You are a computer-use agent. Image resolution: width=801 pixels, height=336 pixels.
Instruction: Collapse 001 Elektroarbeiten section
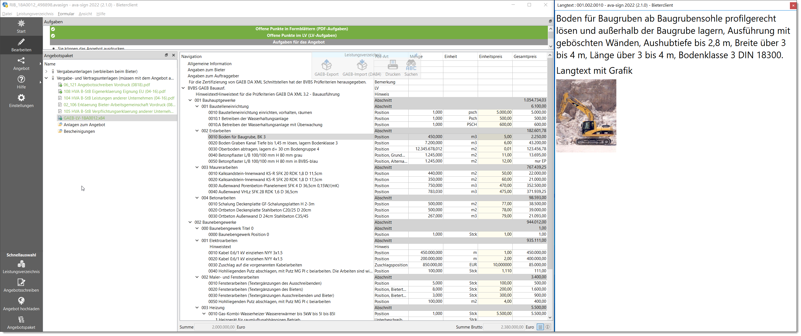pos(197,241)
